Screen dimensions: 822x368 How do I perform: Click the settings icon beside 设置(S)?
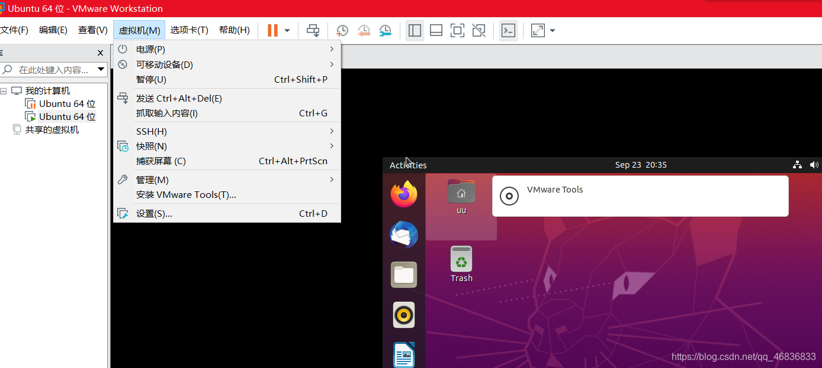(123, 213)
